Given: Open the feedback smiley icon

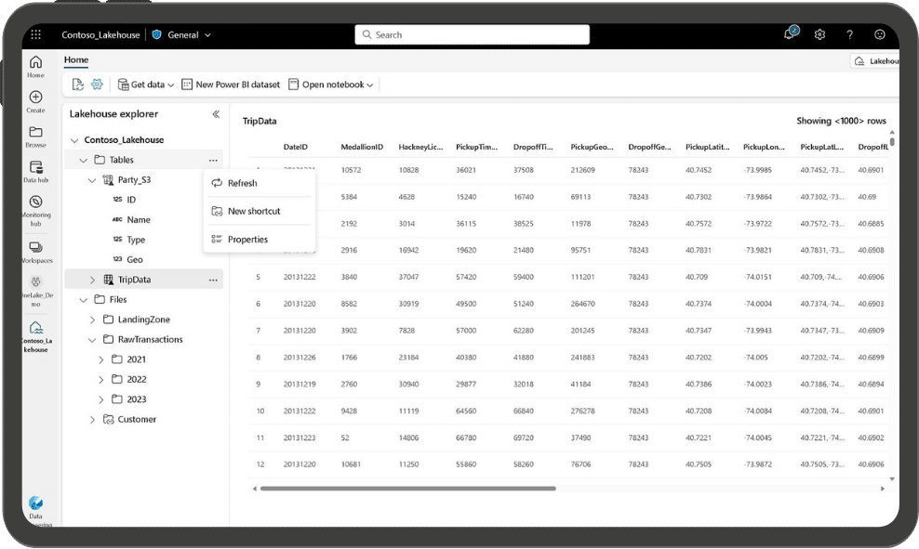Looking at the screenshot, I should 879,34.
